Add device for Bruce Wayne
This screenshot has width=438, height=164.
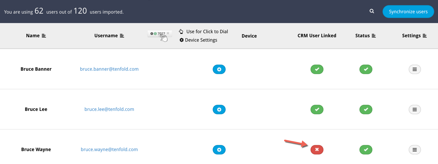pyautogui.click(x=219, y=149)
